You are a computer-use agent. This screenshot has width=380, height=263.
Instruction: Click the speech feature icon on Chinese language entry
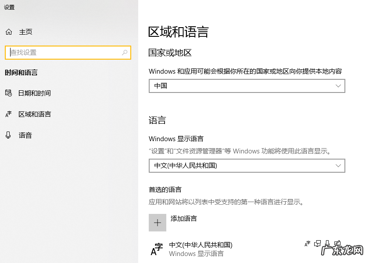(327, 244)
